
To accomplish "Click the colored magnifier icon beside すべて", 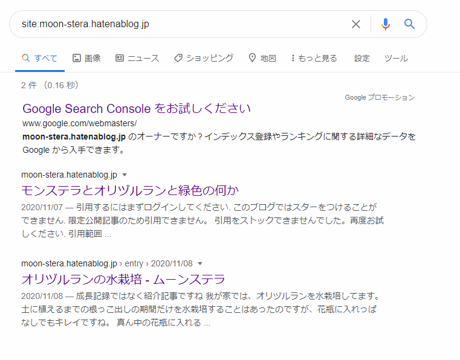I will 26,58.
